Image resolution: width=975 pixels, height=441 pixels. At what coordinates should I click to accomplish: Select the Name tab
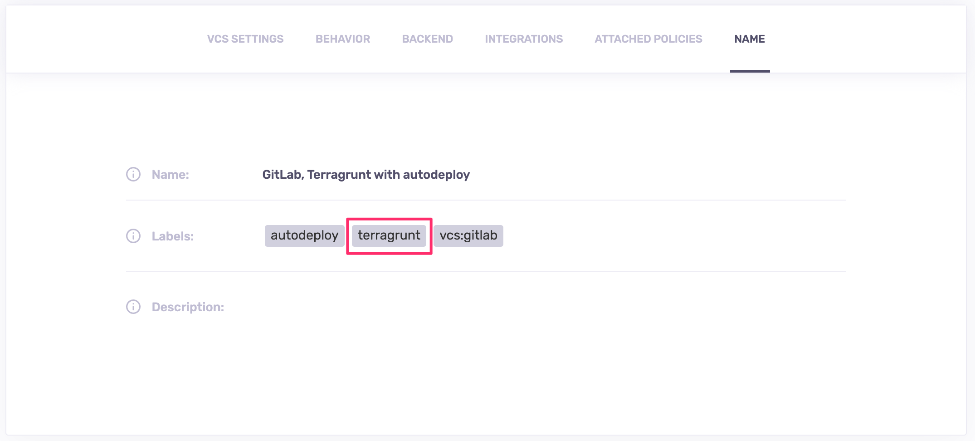point(750,39)
